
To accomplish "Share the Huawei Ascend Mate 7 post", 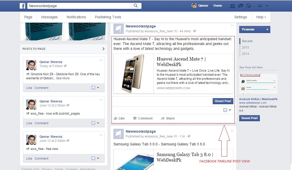I will click(x=168, y=118).
